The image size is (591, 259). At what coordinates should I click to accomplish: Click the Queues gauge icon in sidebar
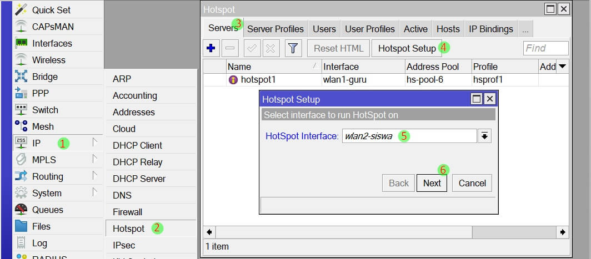pyautogui.click(x=21, y=210)
